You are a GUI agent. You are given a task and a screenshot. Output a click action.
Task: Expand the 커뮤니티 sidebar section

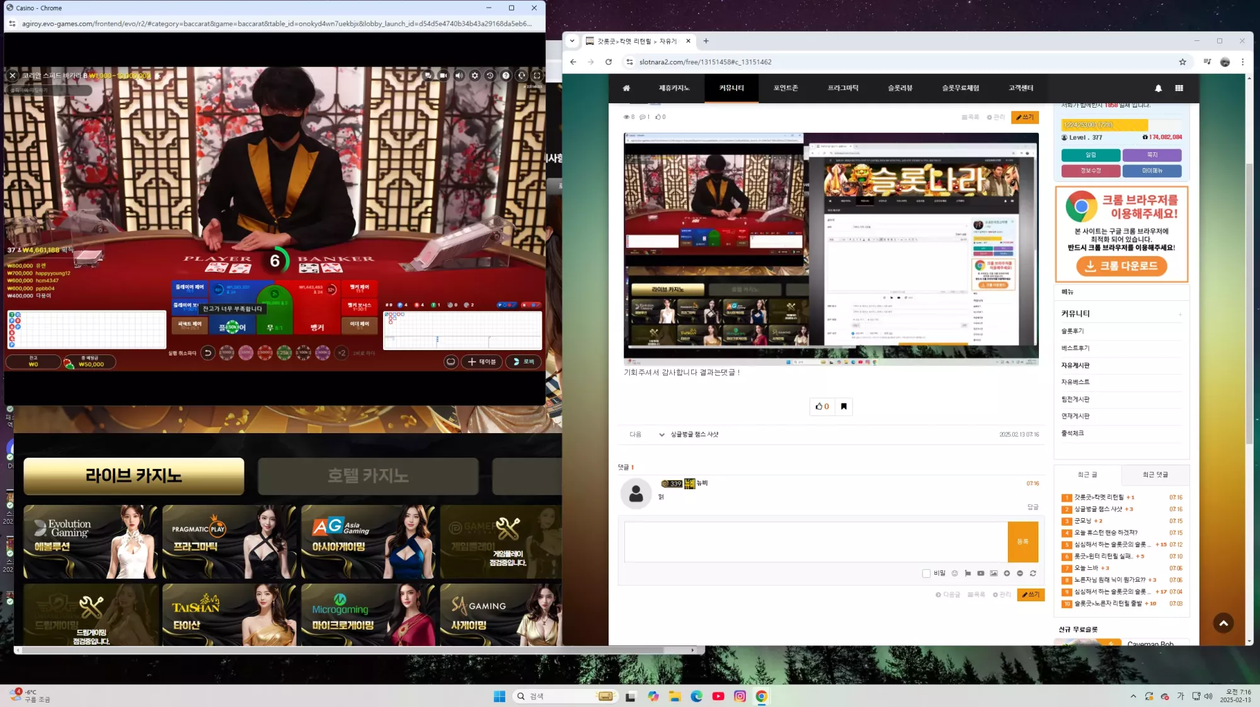click(1180, 314)
